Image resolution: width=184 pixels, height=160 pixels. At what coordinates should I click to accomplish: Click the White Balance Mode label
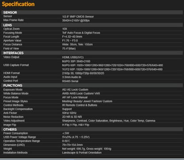click(x=16, y=93)
